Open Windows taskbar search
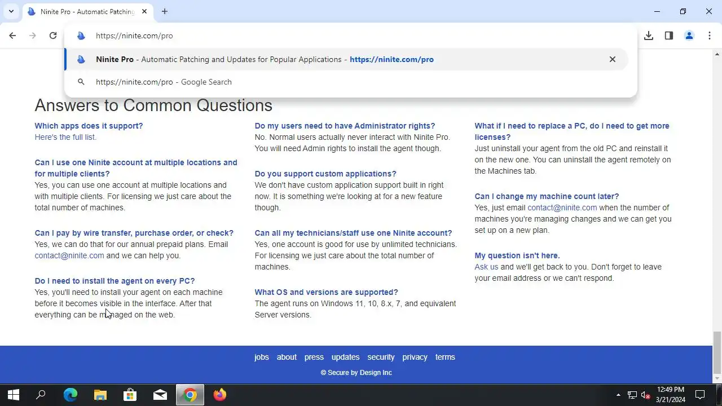This screenshot has width=722, height=406. [41, 395]
